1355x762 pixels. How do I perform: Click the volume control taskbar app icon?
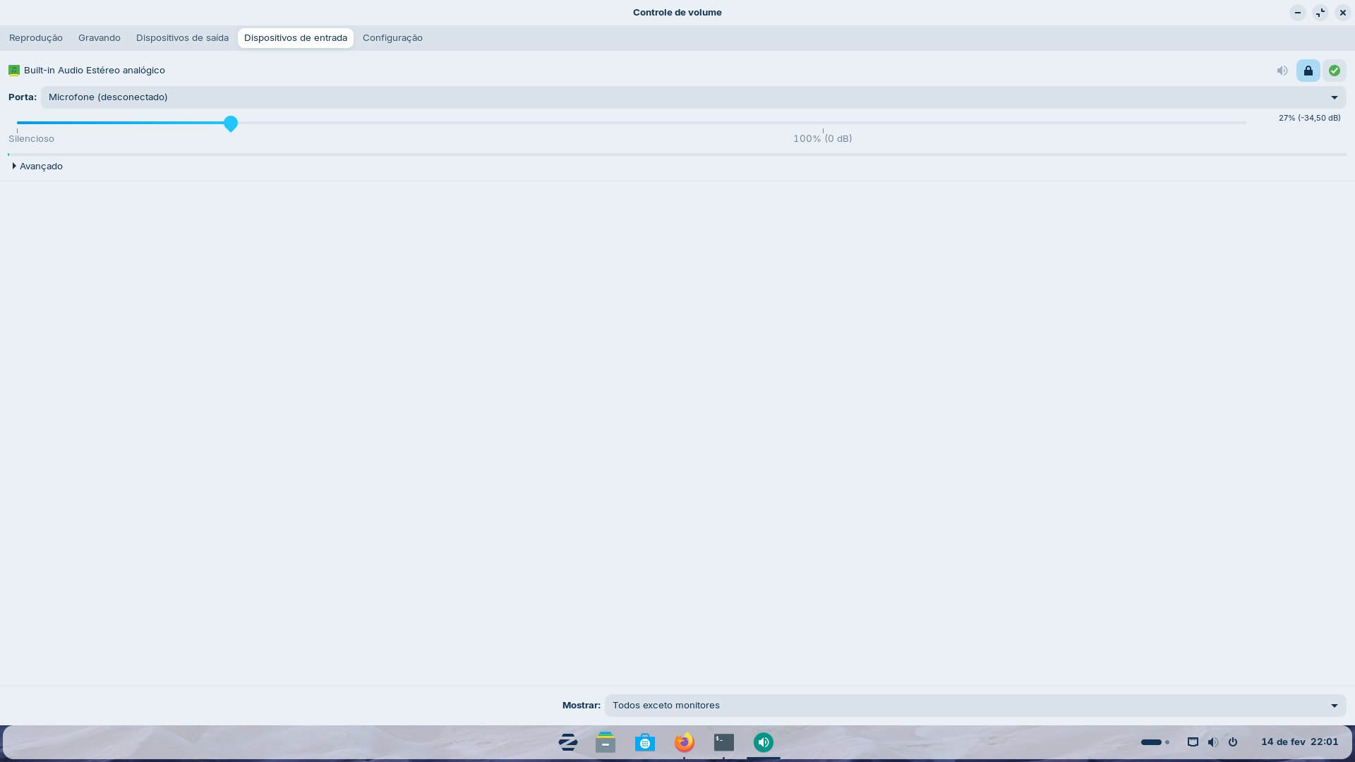[x=764, y=742]
